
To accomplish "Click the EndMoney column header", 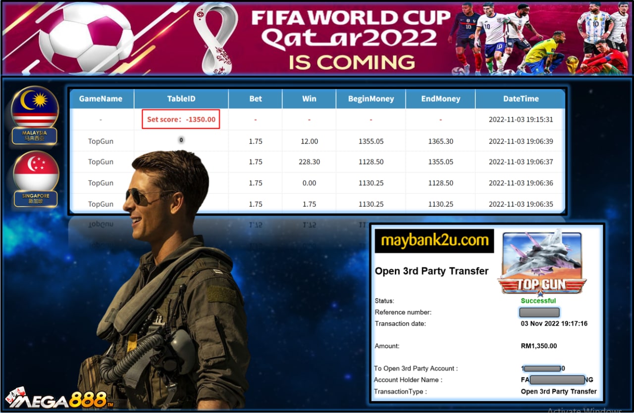I will tap(440, 98).
